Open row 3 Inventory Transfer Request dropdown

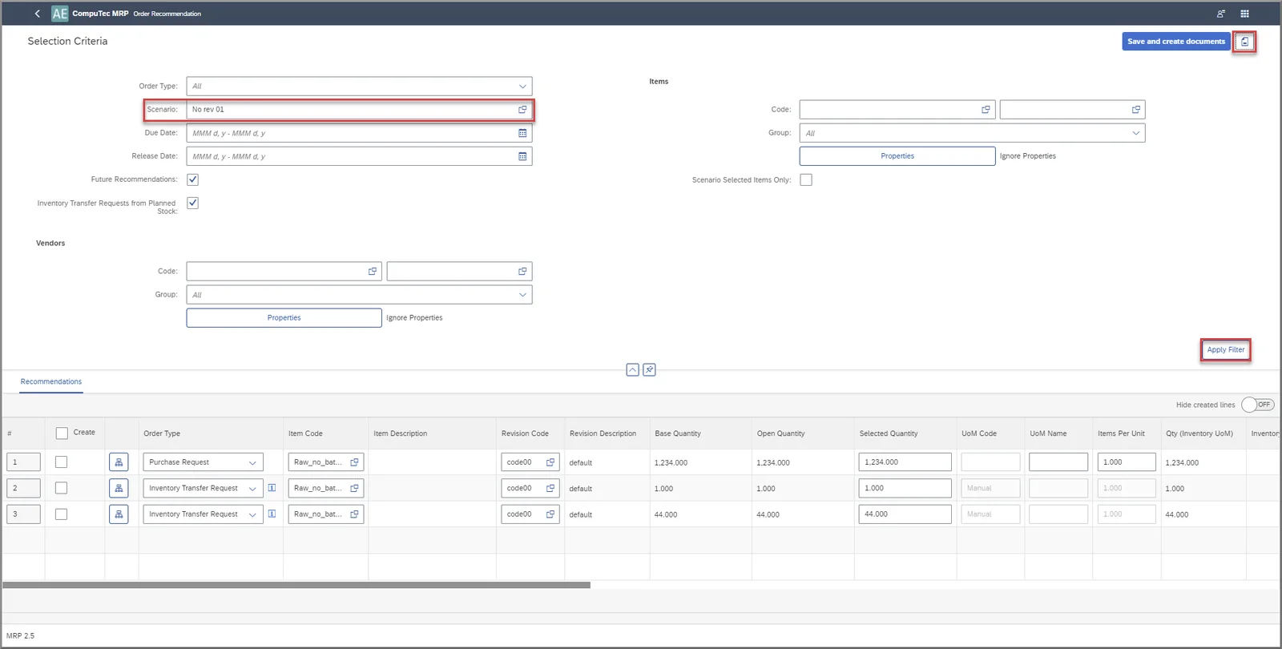pyautogui.click(x=252, y=514)
